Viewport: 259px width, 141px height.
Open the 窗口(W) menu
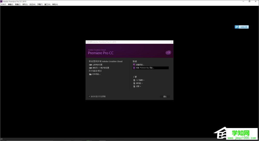coord(47,4)
